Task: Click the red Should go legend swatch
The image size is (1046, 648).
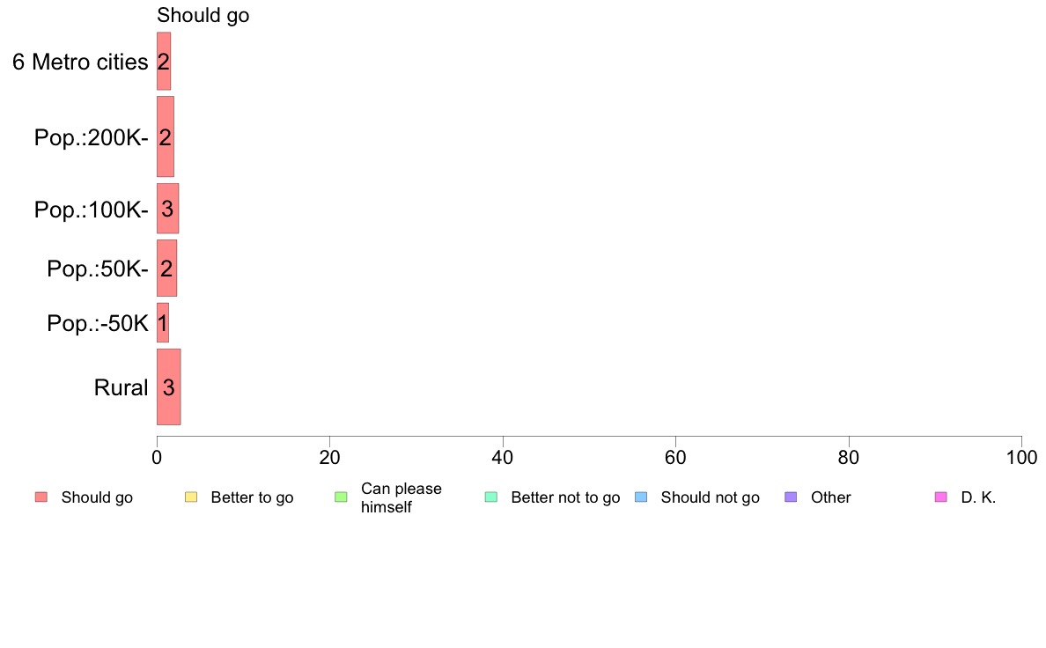Action: pos(41,497)
